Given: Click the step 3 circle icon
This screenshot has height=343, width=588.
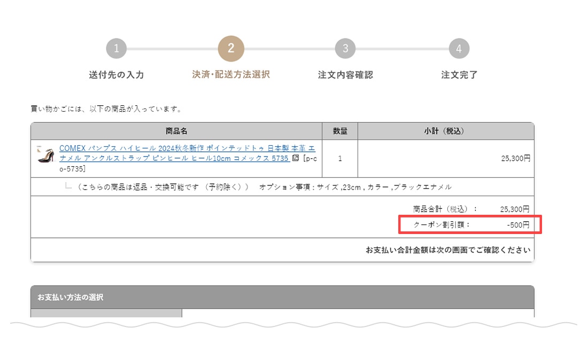Looking at the screenshot, I should click(x=345, y=49).
